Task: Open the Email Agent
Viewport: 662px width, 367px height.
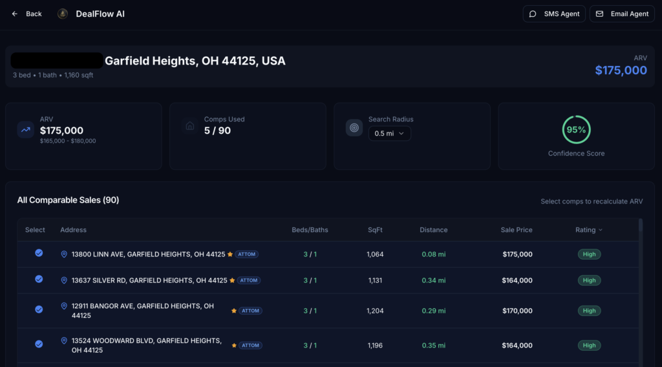Action: pyautogui.click(x=622, y=14)
